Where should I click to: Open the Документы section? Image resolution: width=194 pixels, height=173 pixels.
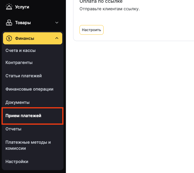point(18,102)
